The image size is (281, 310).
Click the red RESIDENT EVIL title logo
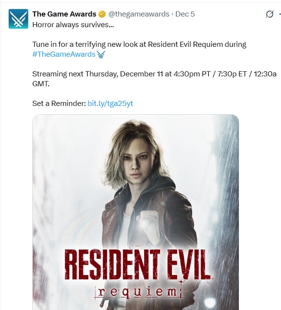click(137, 264)
